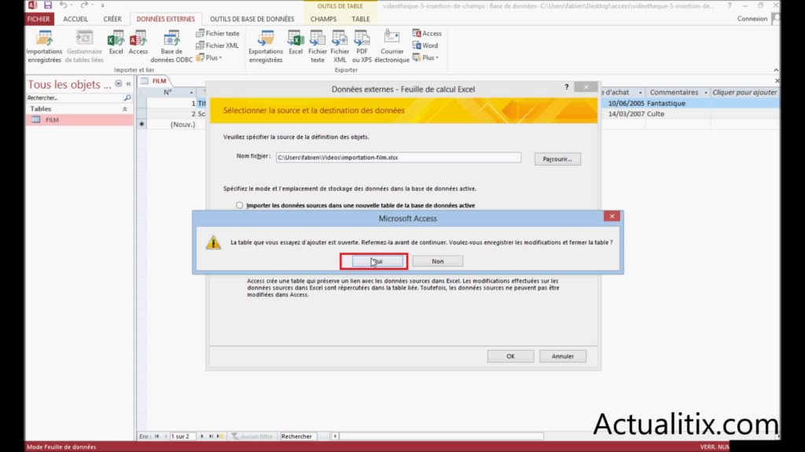Click Non in Microsoft Access dialog
Viewport: 805px width, 452px height.
click(x=437, y=261)
